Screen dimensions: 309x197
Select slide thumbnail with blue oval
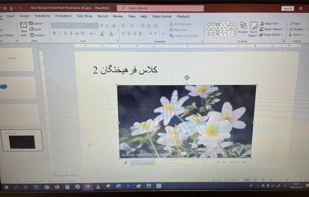[18, 87]
